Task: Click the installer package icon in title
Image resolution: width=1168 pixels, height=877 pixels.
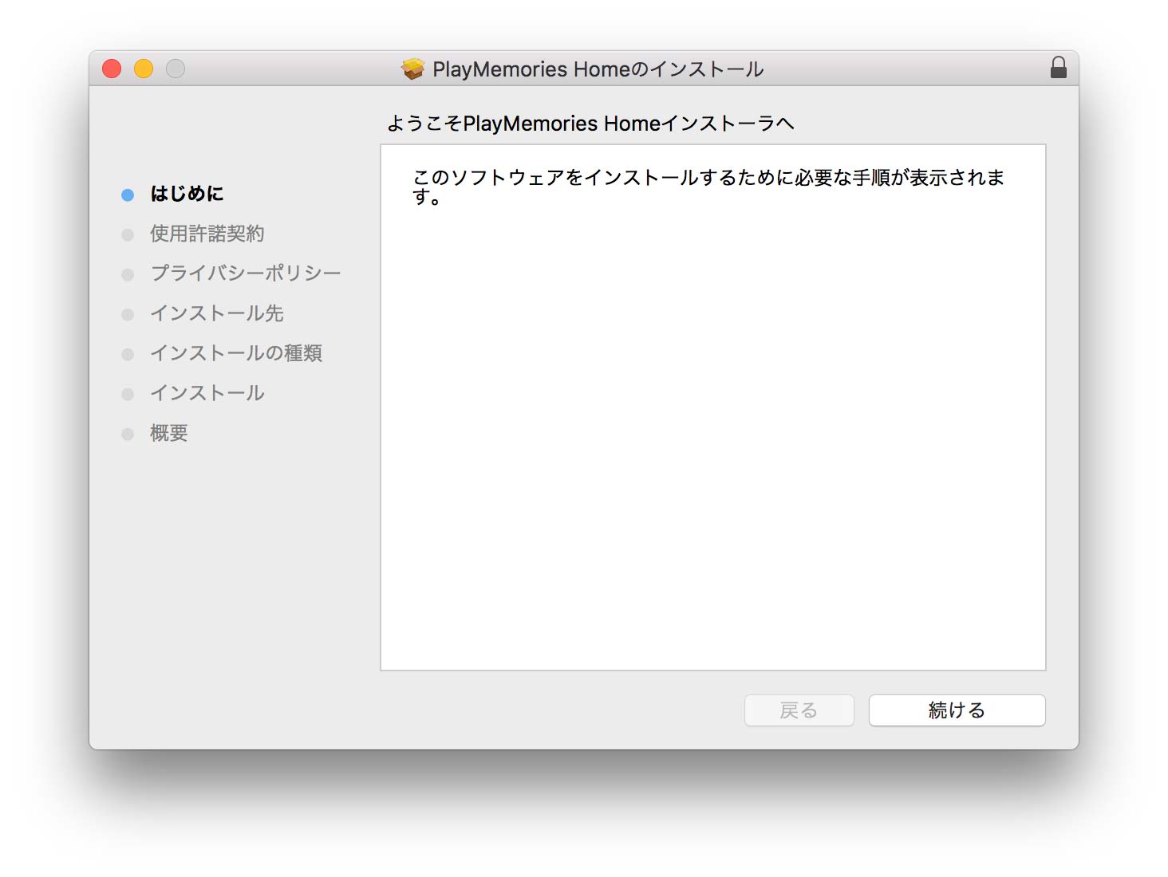Action: tap(412, 69)
